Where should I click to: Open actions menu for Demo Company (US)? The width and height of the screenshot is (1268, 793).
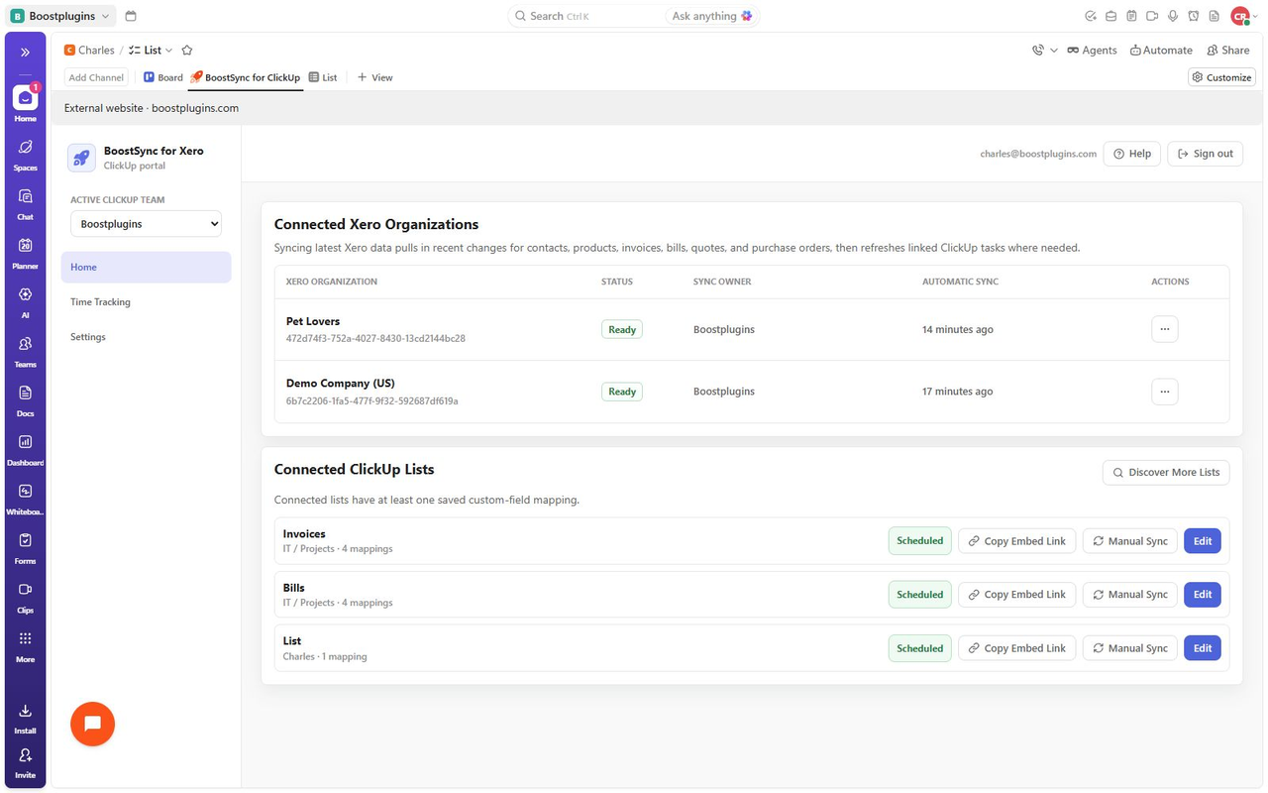point(1165,392)
